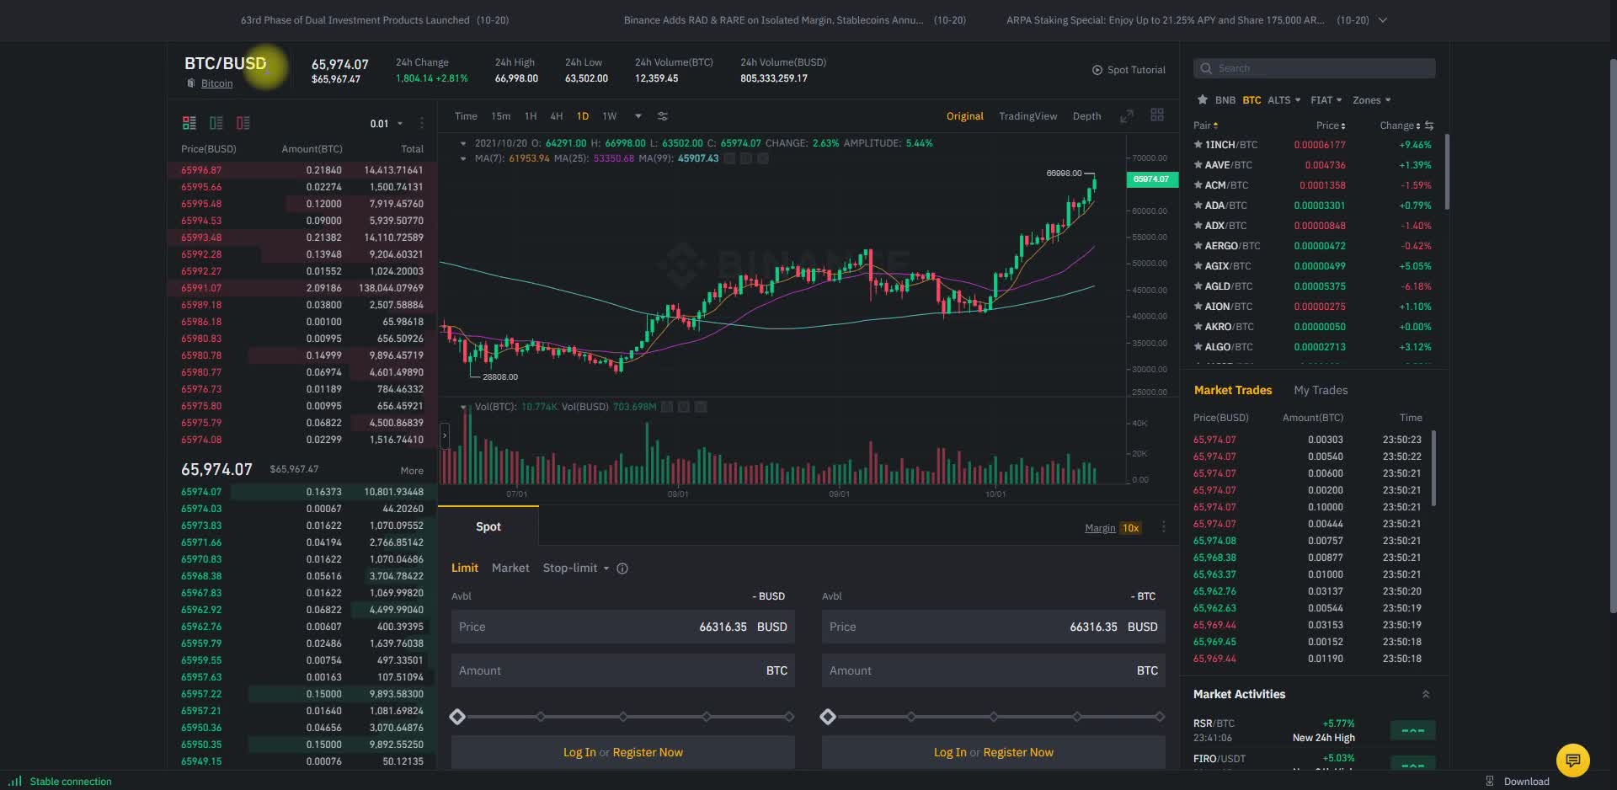Click the market pair Search field

(x=1314, y=68)
